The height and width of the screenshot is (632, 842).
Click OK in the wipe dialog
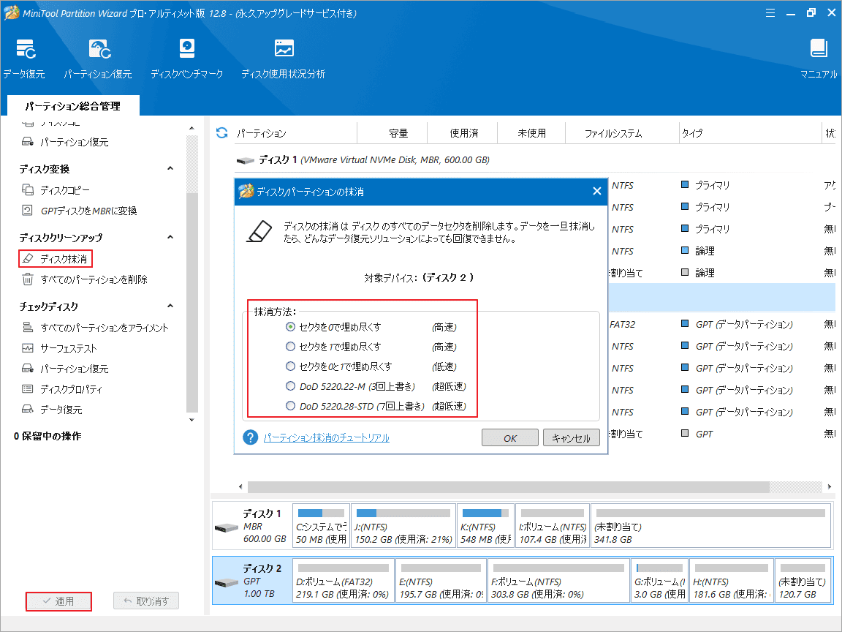[x=510, y=438]
